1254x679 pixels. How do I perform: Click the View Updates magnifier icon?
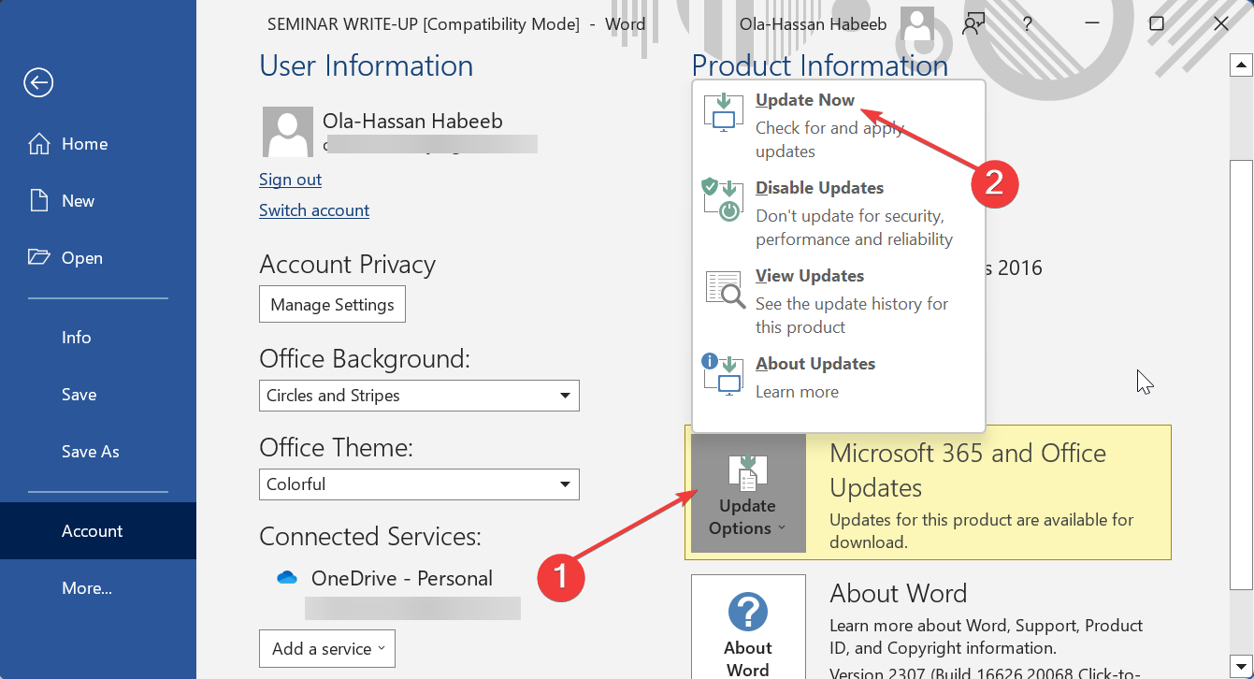click(x=724, y=289)
